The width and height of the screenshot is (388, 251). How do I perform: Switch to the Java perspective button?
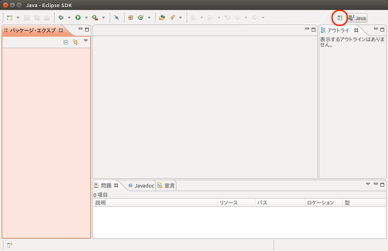(x=357, y=18)
